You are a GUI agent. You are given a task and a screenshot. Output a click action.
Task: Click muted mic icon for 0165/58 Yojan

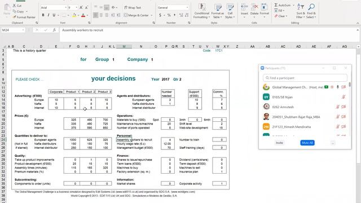pos(344,97)
